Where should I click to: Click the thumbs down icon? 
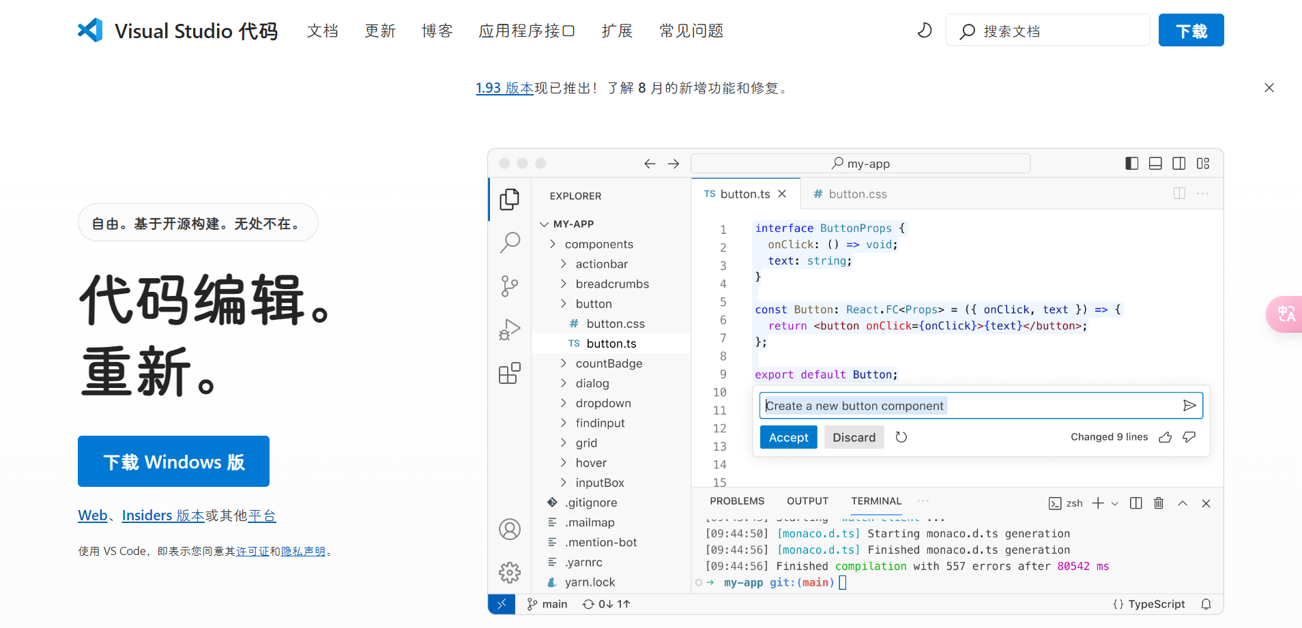tap(1189, 437)
